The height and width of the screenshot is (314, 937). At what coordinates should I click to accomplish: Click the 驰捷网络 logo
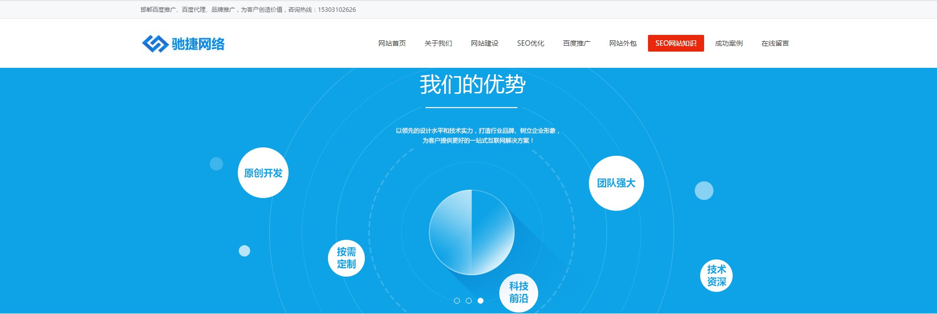183,44
